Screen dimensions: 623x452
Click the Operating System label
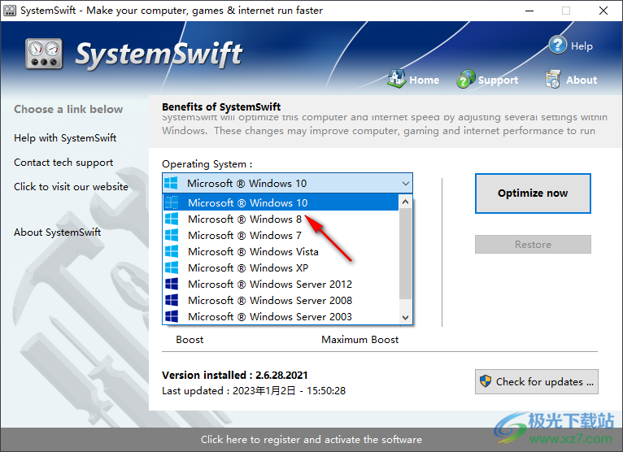(207, 164)
